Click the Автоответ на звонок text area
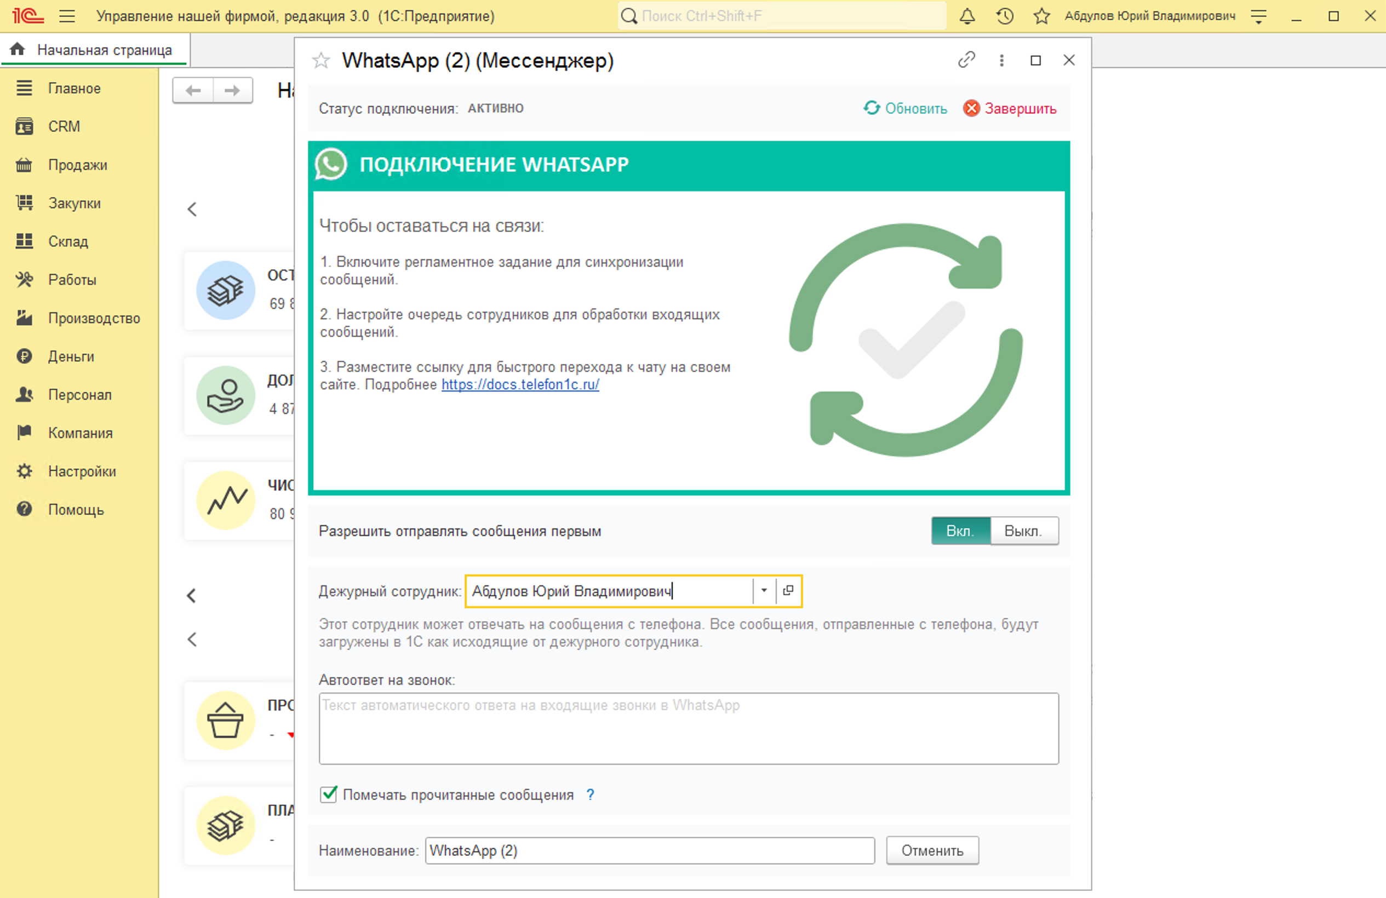1386x898 pixels. 688,728
